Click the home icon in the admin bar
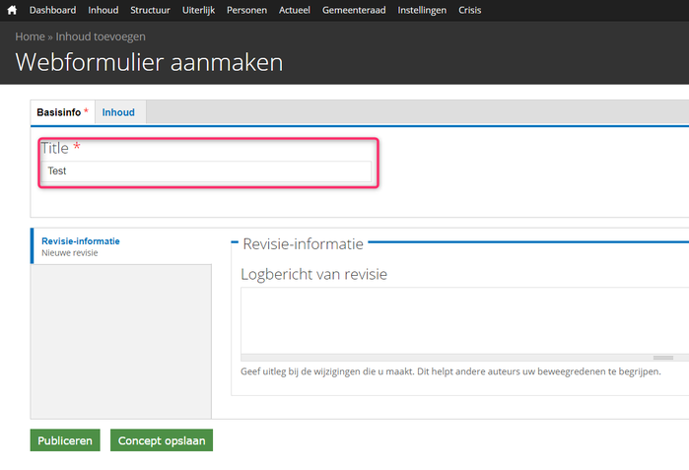The image size is (689, 470). (x=12, y=10)
